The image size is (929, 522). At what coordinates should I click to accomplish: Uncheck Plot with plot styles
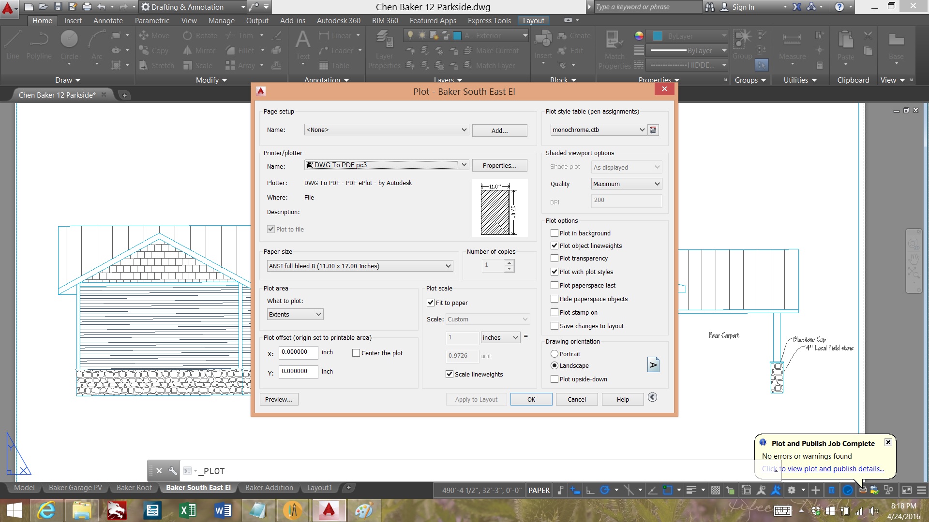(554, 272)
